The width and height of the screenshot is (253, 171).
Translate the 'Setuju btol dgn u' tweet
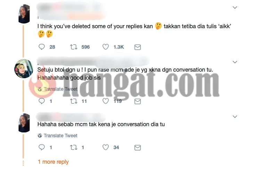click(x=58, y=89)
